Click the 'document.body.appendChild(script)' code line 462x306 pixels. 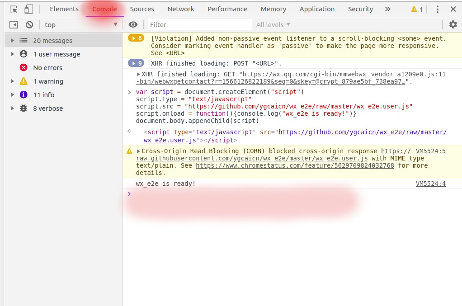(x=197, y=121)
